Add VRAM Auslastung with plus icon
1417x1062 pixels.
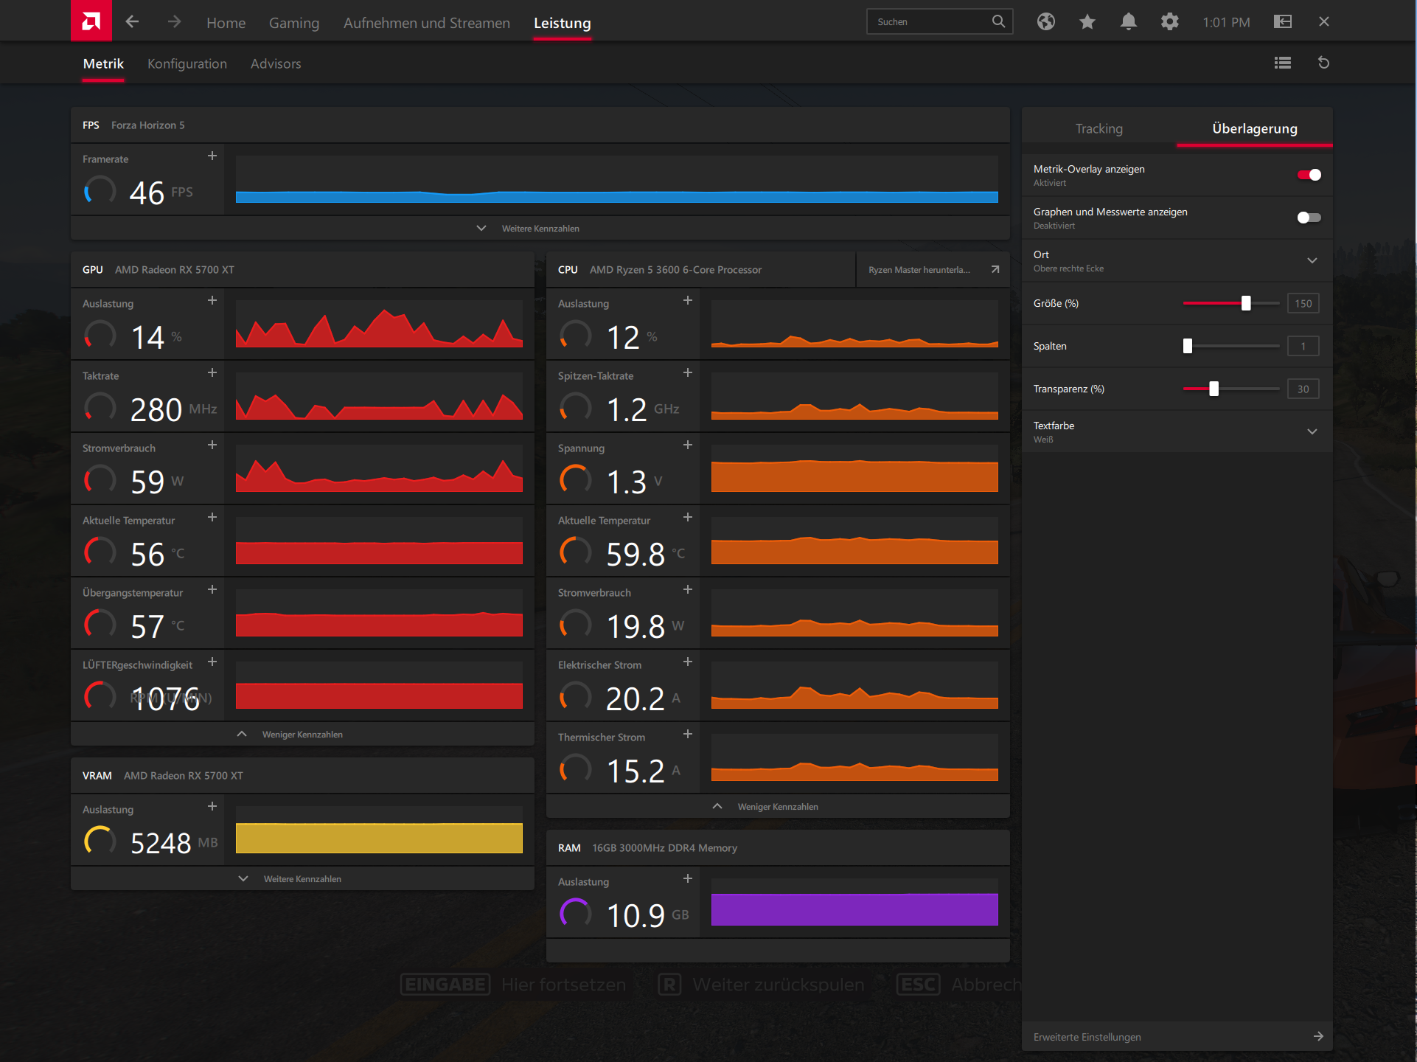coord(212,806)
